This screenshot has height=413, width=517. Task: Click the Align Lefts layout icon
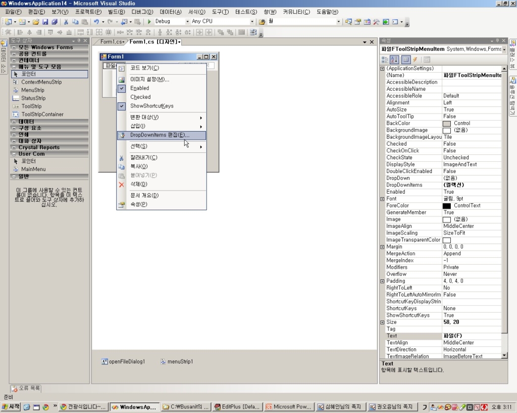point(20,32)
